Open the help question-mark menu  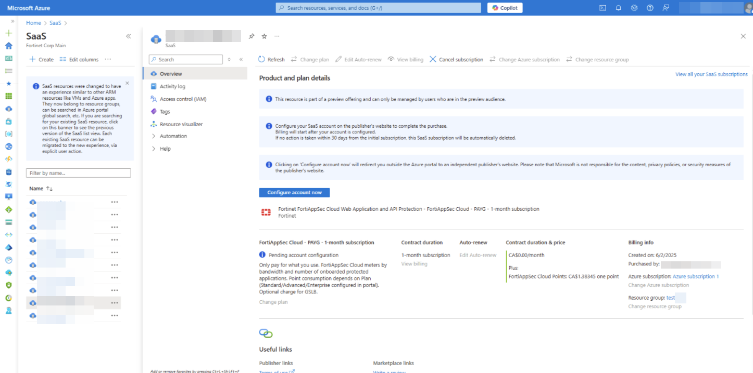(x=649, y=7)
